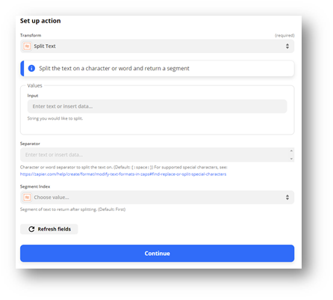Click the Input text field
Screen dimensions: 333x300
(x=157, y=106)
